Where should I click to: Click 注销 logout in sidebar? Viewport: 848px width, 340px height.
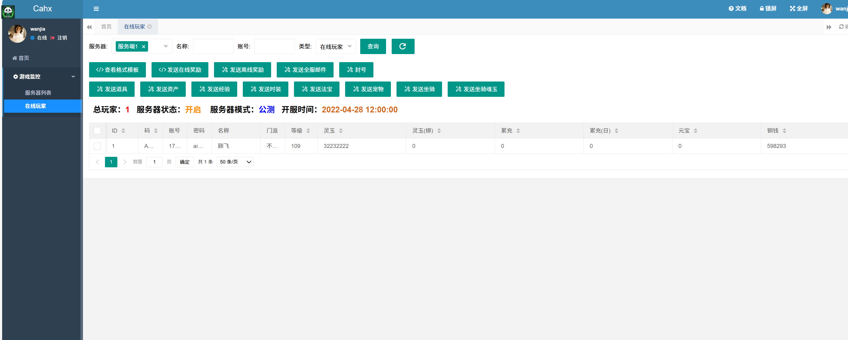(59, 38)
